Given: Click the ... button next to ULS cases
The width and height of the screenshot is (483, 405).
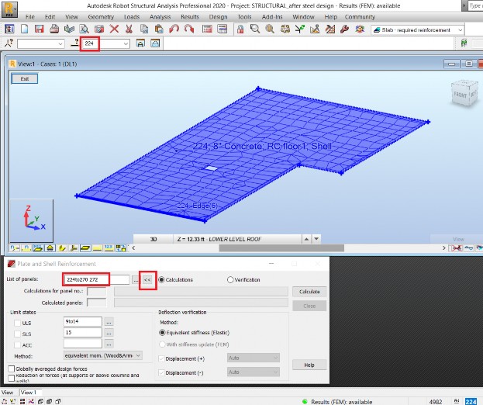Looking at the screenshot, I should tap(109, 322).
